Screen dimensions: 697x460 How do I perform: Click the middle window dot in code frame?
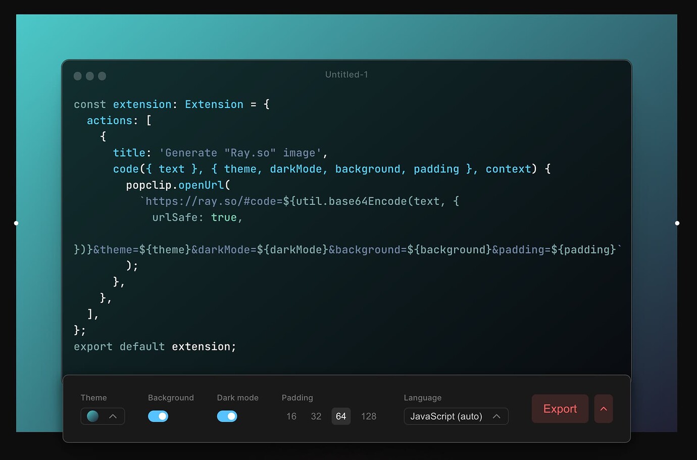click(90, 76)
